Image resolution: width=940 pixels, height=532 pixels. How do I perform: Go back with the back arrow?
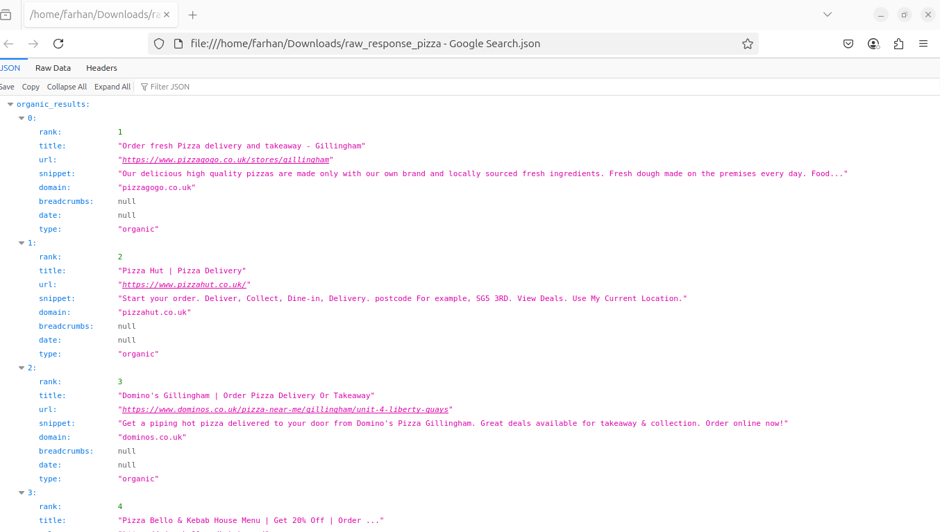(x=8, y=44)
